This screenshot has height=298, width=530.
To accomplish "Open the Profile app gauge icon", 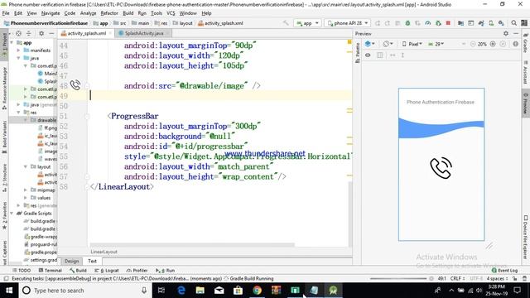I will click(x=428, y=23).
